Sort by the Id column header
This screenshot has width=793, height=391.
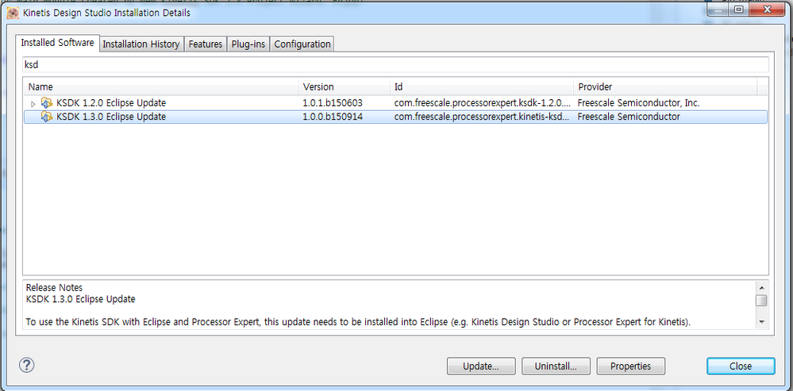coord(482,87)
